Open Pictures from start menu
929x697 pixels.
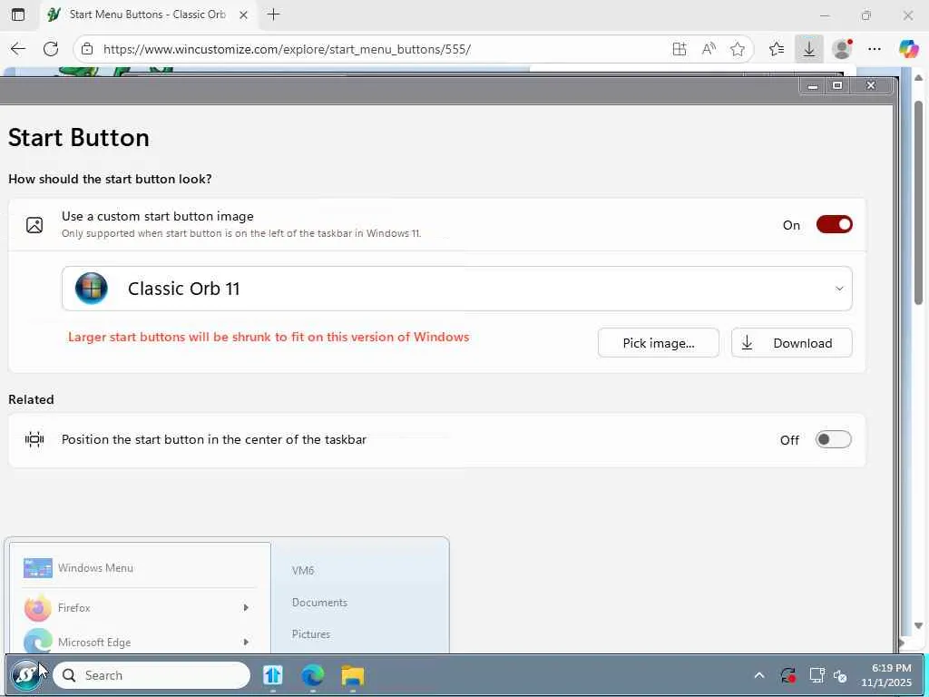tap(310, 634)
